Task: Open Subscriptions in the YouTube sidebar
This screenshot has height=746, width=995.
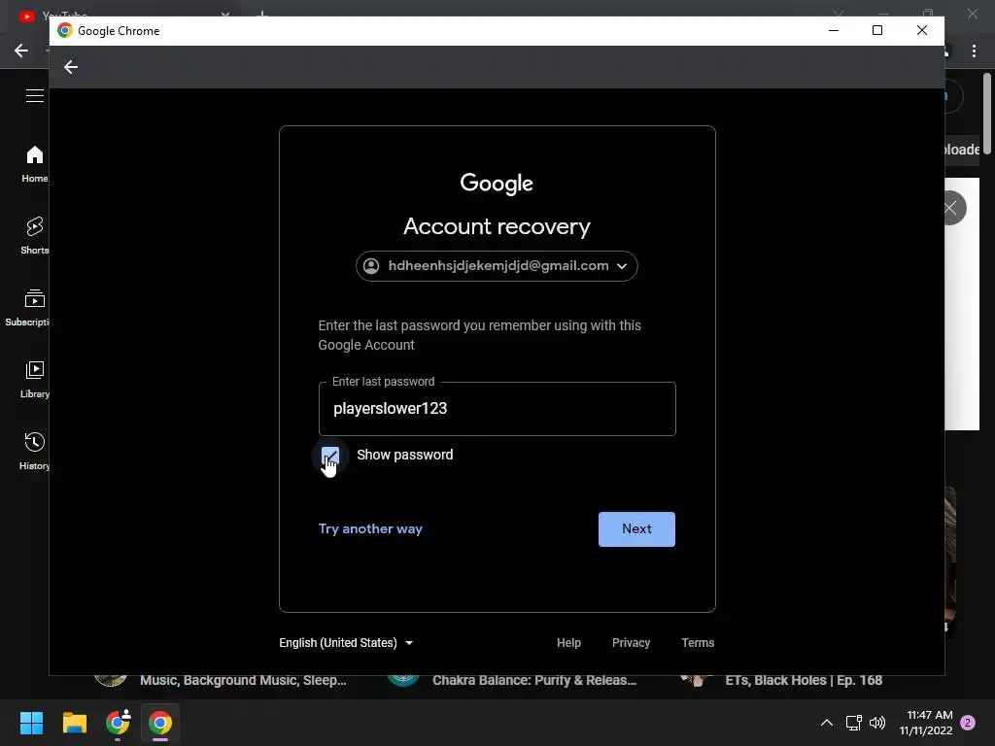Action: (x=27, y=308)
